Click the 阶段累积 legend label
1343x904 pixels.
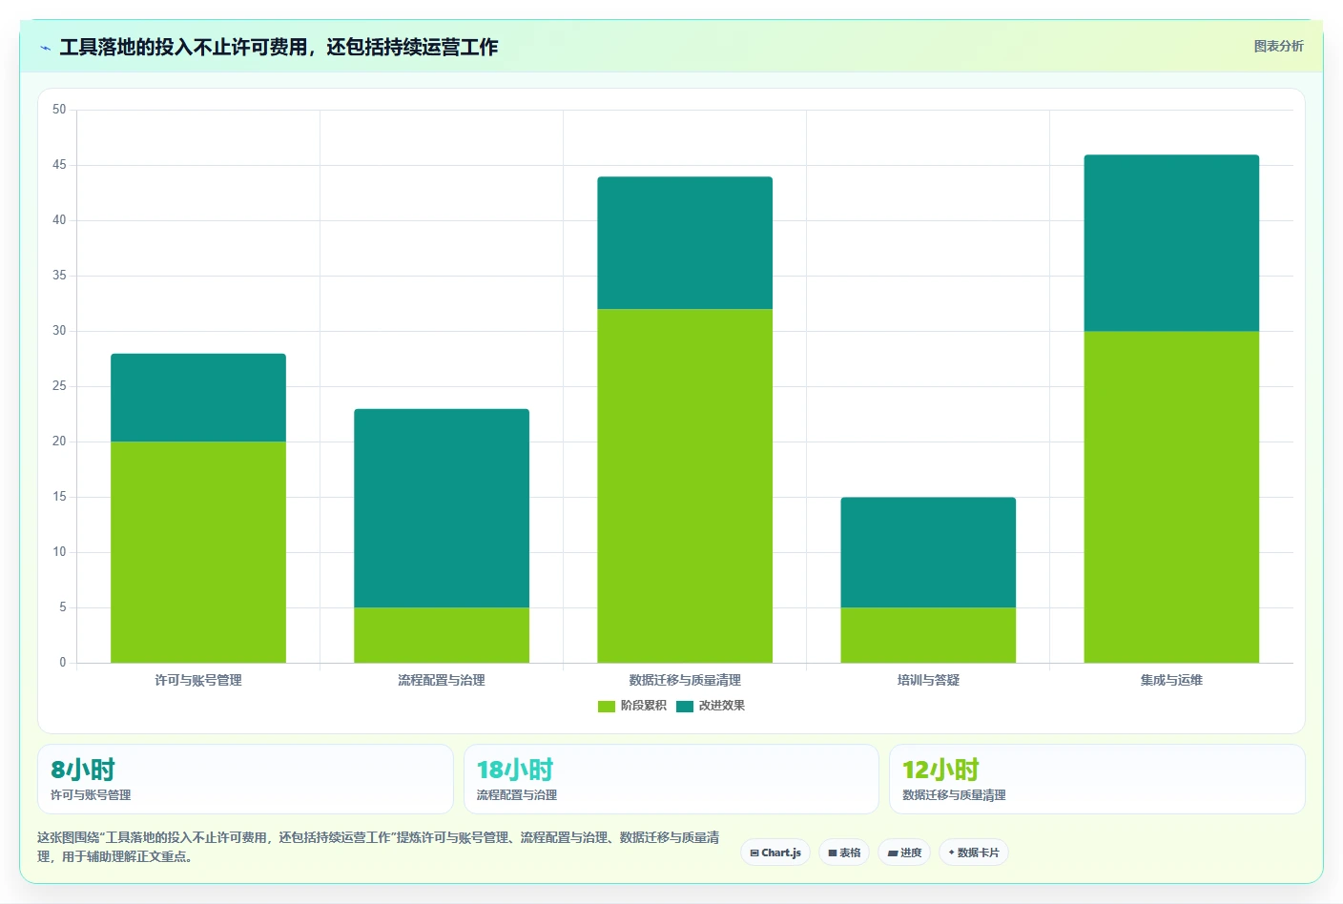tap(644, 706)
